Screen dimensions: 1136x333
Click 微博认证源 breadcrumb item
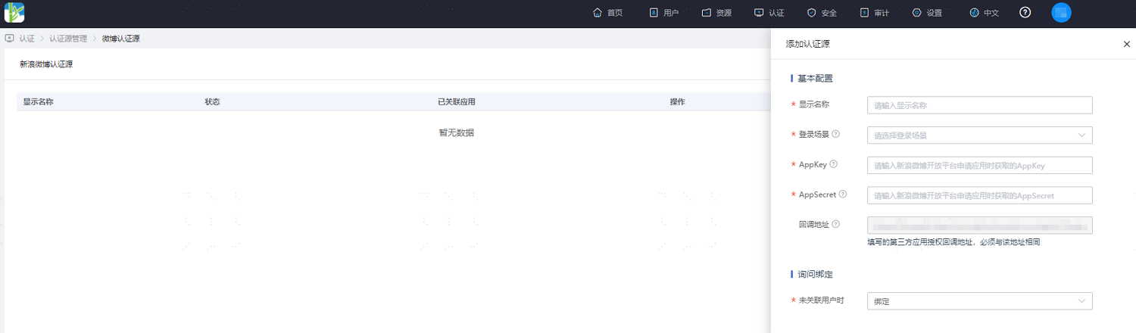(120, 39)
